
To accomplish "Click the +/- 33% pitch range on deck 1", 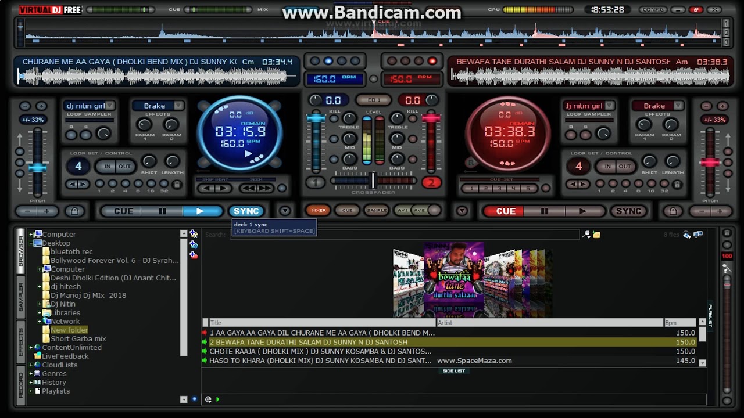I will tap(33, 120).
